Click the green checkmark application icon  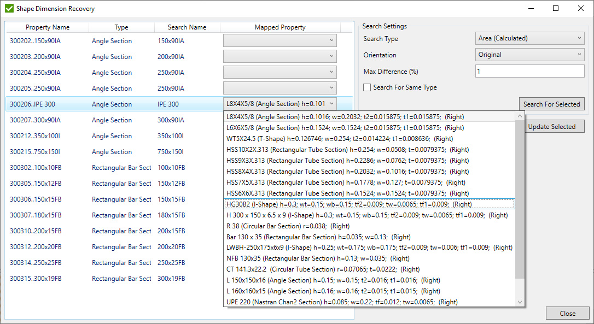(8, 8)
